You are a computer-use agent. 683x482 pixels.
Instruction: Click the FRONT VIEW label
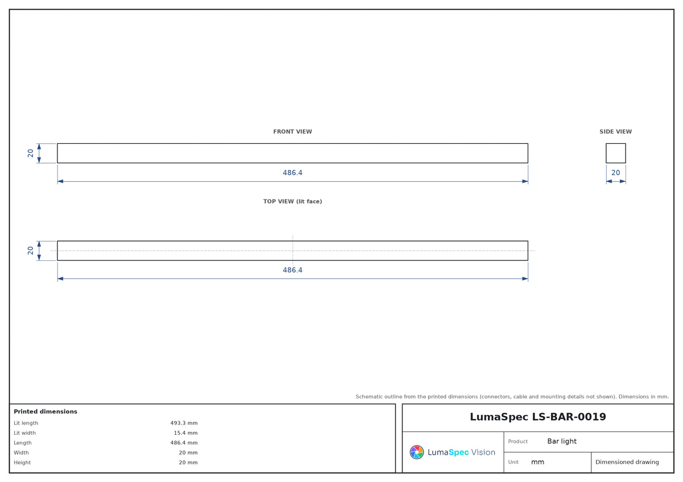tap(293, 132)
